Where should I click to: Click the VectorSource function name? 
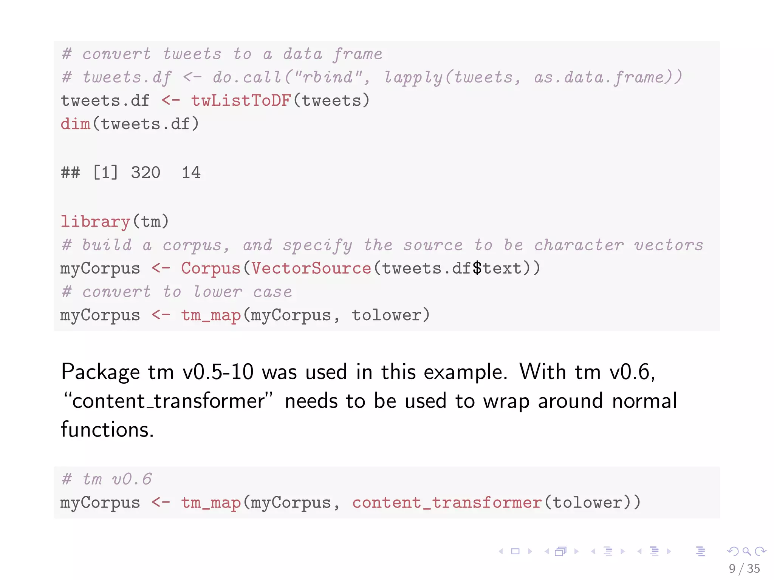pos(311,268)
